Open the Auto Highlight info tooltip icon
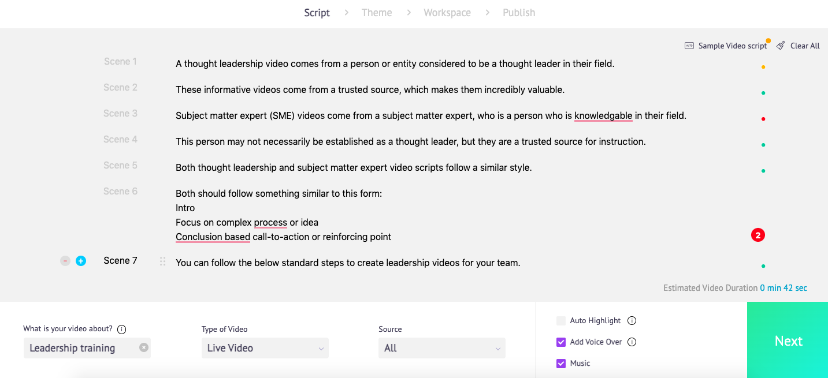 [632, 320]
